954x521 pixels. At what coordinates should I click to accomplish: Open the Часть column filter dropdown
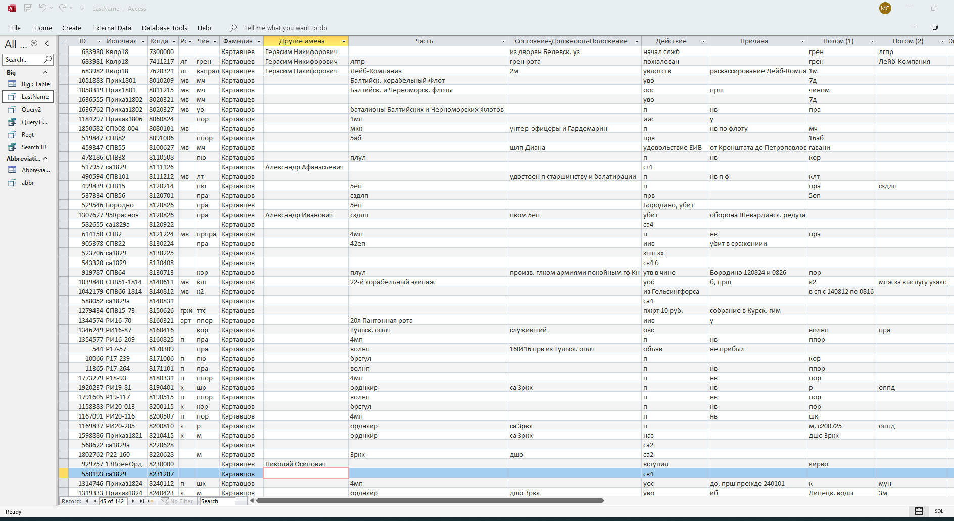(x=503, y=41)
